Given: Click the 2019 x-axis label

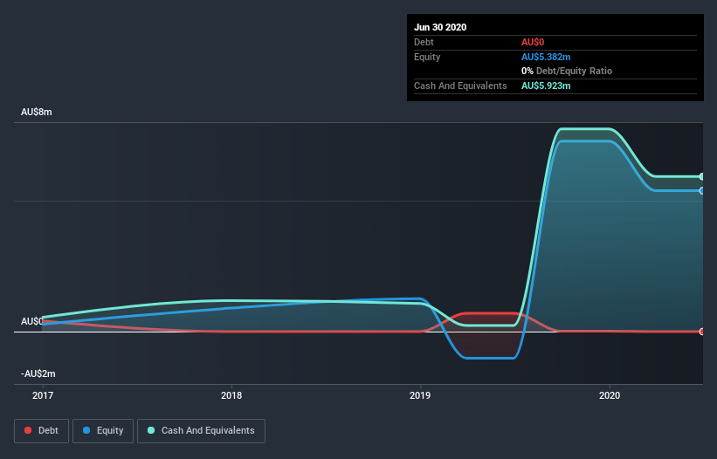Looking at the screenshot, I should pyautogui.click(x=420, y=395).
